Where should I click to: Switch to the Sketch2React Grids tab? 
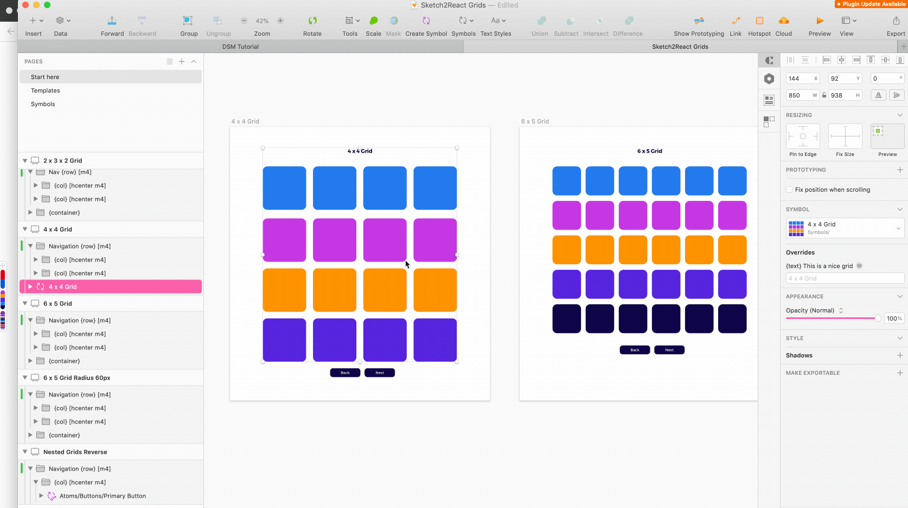tap(680, 47)
